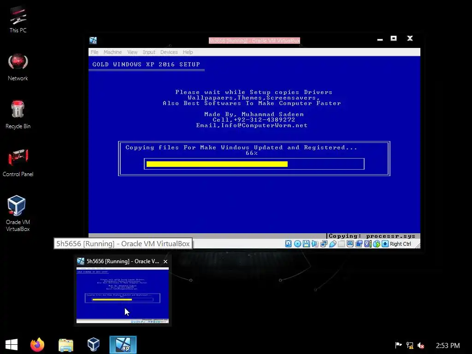Open the Input menu
This screenshot has width=472, height=354.
click(x=149, y=52)
